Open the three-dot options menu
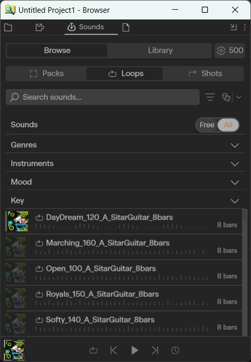The height and width of the screenshot is (362, 251). coord(245,27)
